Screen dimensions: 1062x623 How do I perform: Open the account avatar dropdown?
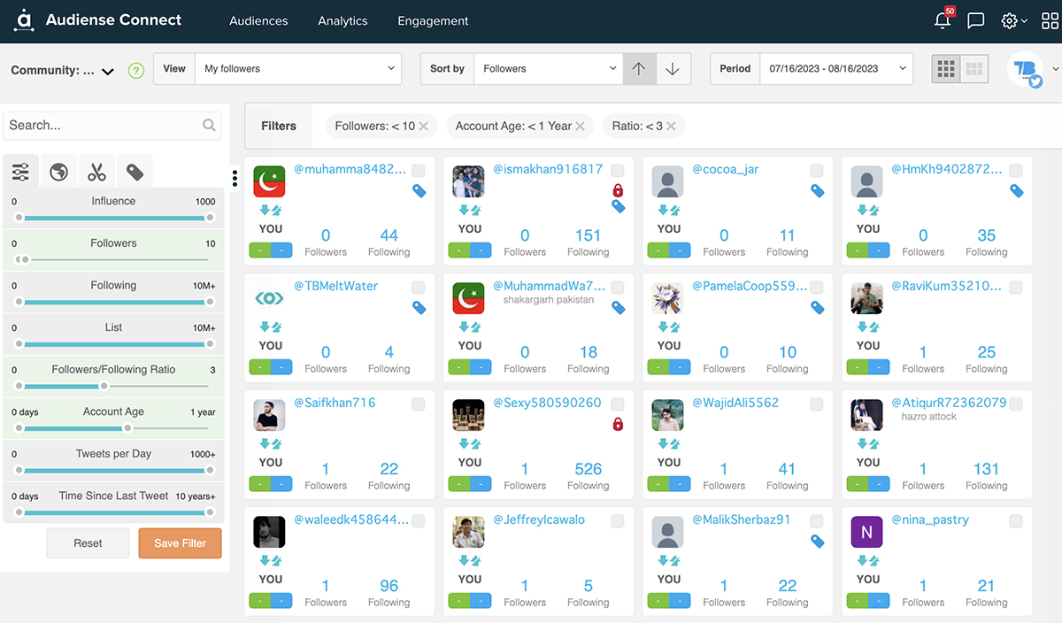[x=1033, y=68]
